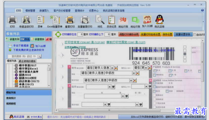Viewport: 209px width, 120px height.
Task: Check the 保价 checkbox
Action: click(x=154, y=91)
